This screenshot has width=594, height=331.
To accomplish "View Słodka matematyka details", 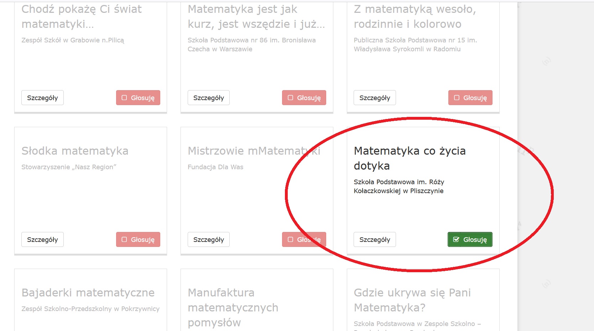I will [x=42, y=239].
